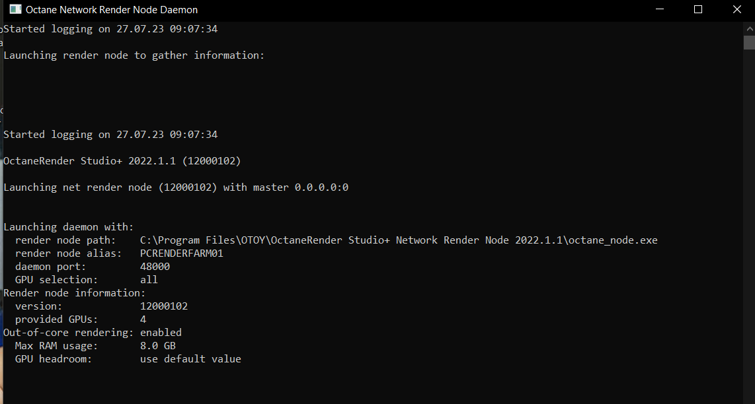Click the Out-of-core rendering "enabled" value
The width and height of the screenshot is (755, 404).
(161, 333)
